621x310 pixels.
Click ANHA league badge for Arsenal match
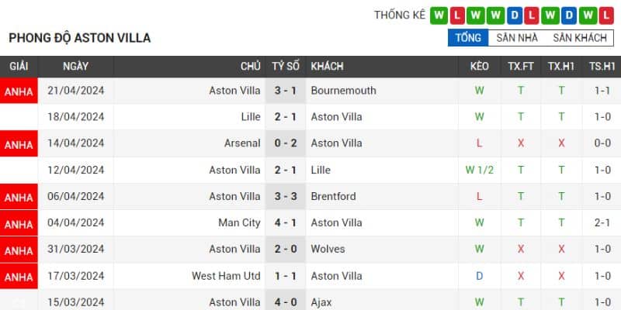19,144
